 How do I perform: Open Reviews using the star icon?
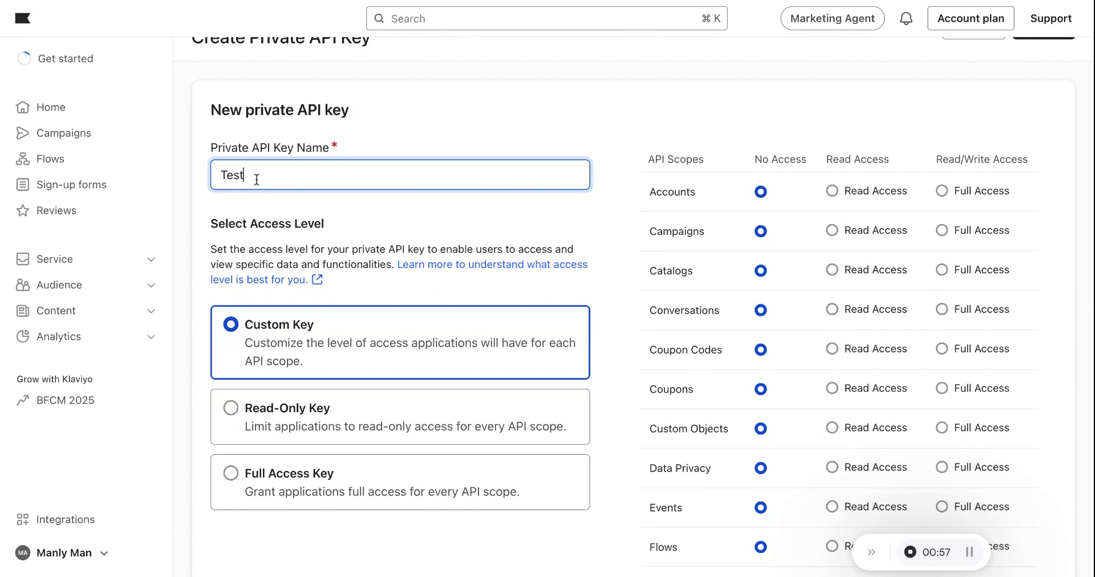[23, 210]
